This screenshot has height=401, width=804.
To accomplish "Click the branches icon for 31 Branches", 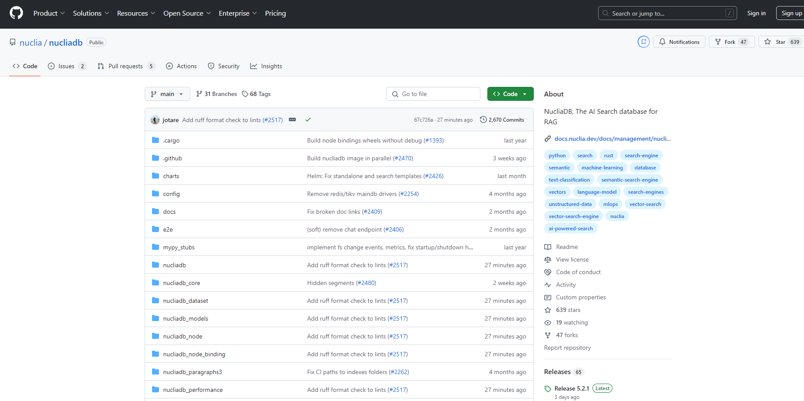I will point(199,94).
